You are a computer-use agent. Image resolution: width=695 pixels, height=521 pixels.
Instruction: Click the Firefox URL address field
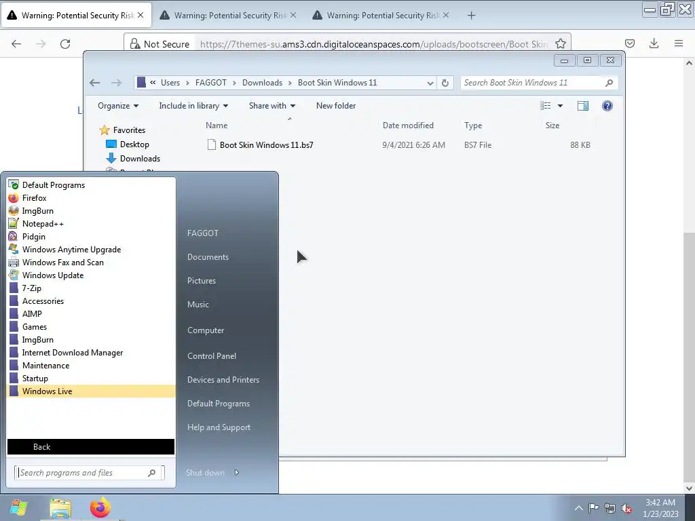click(x=373, y=44)
